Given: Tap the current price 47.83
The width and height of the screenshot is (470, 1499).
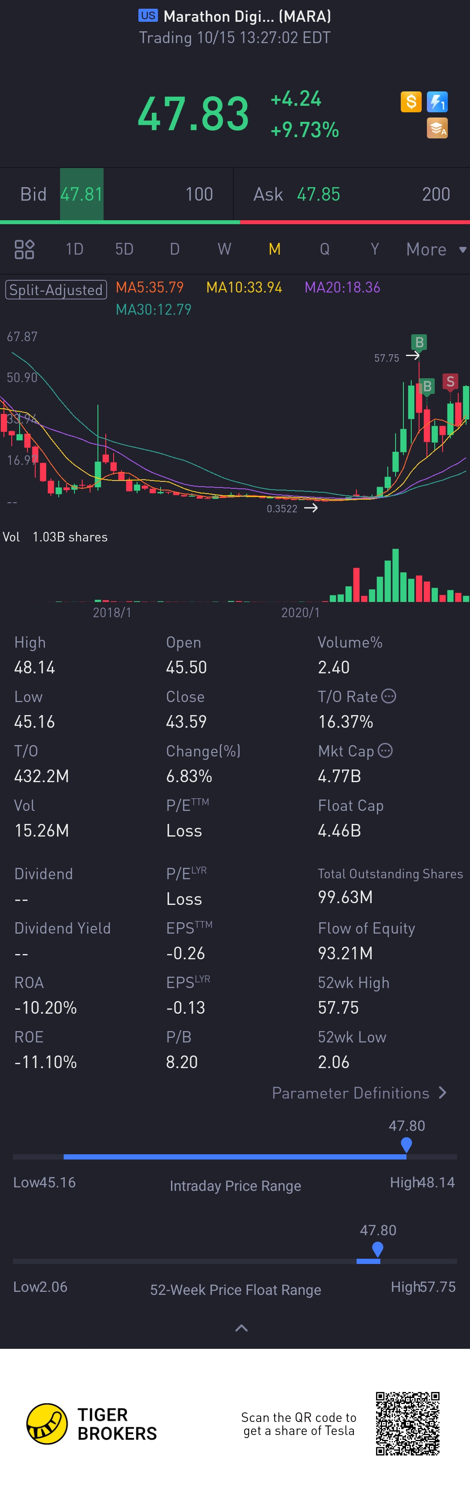Looking at the screenshot, I should point(193,114).
